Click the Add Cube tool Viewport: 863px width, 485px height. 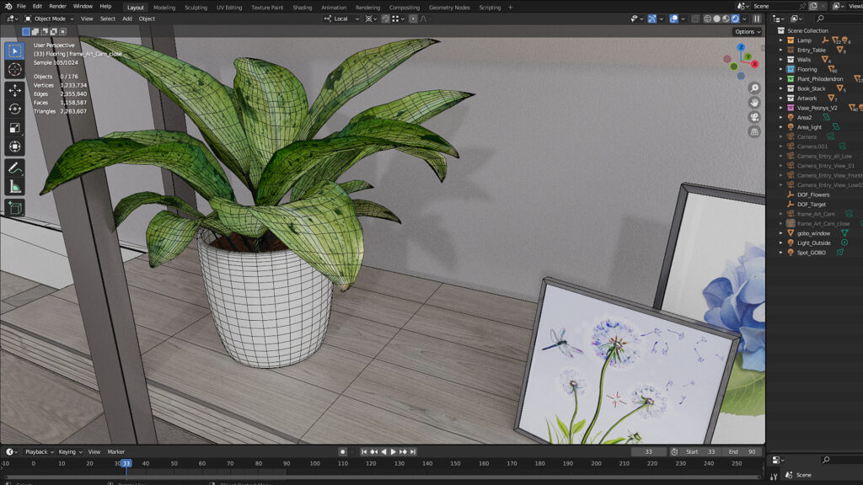click(x=14, y=207)
